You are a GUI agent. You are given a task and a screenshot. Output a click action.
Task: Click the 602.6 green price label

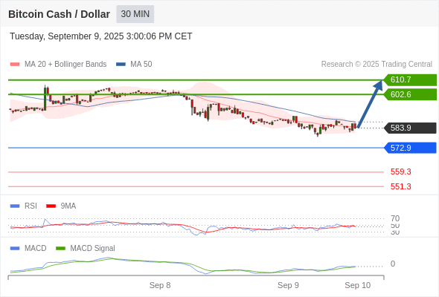click(x=410, y=94)
